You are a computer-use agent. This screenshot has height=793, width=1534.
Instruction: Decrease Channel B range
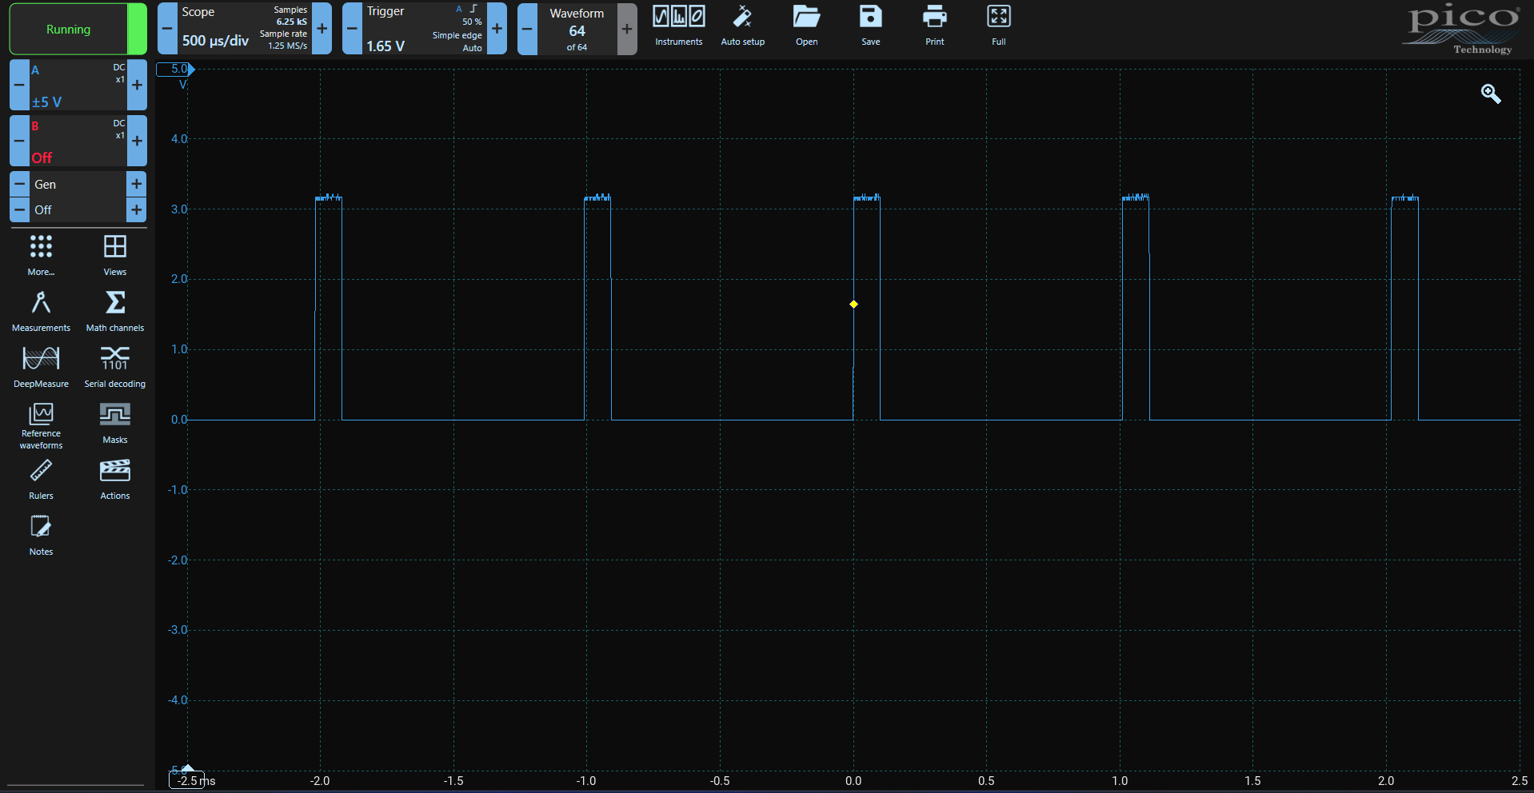point(19,141)
